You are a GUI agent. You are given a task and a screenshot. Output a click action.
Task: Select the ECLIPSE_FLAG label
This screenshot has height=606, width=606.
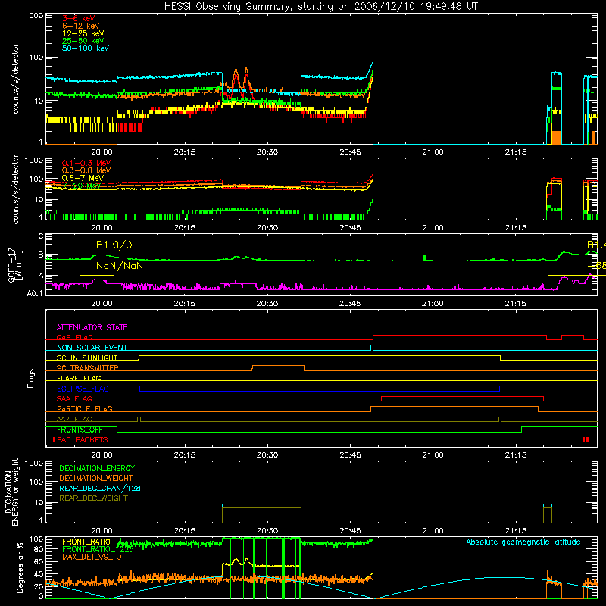pos(83,389)
